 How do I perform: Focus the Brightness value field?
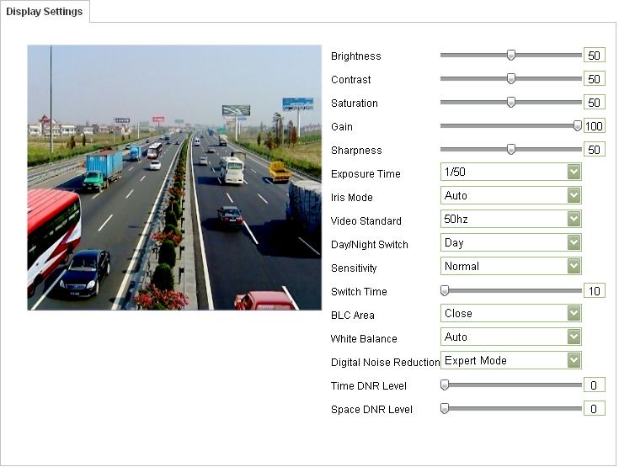[x=594, y=56]
